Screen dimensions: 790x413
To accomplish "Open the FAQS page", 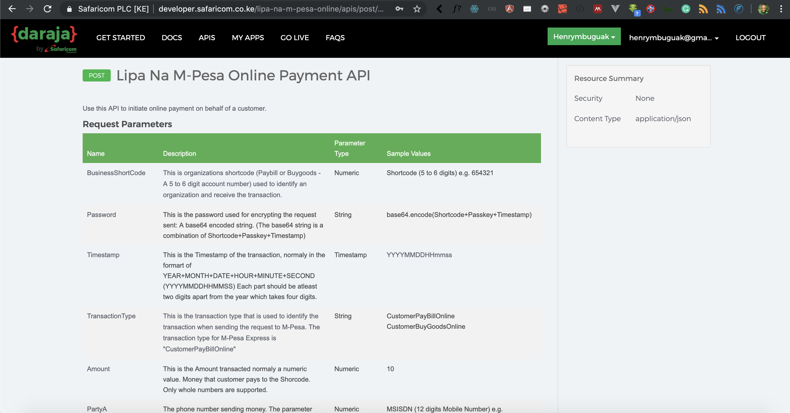I will (x=335, y=38).
